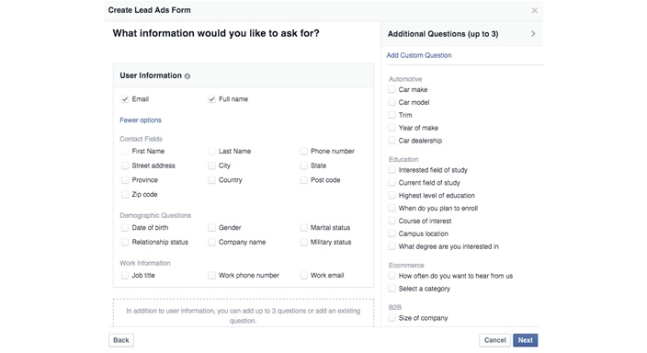
Task: Select Interested field of study checkbox
Action: tap(392, 170)
